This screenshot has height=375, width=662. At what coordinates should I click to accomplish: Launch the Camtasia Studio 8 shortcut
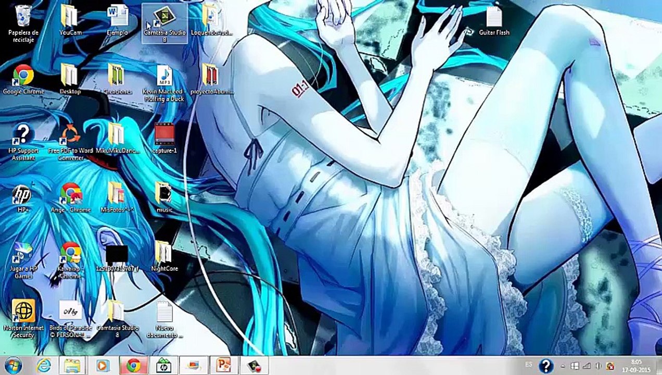[164, 23]
